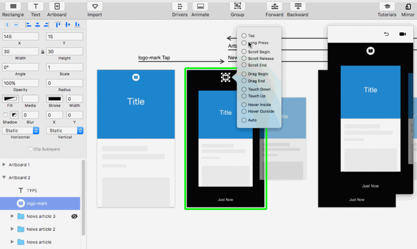Click the layer list scrollbar
This screenshot has width=417, height=249.
pyautogui.click(x=83, y=198)
